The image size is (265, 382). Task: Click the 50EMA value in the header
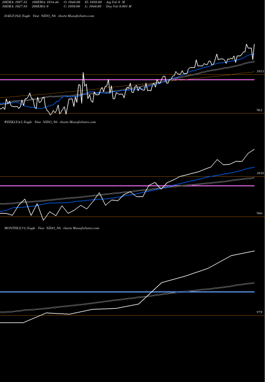tap(15, 6)
